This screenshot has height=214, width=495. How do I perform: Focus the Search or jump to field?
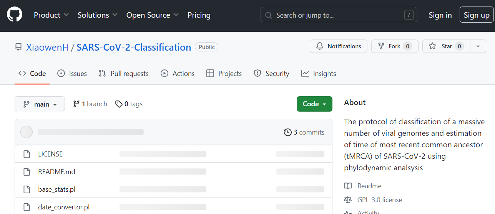339,15
